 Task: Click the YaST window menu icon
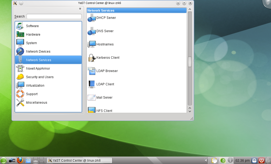click(x=15, y=3)
